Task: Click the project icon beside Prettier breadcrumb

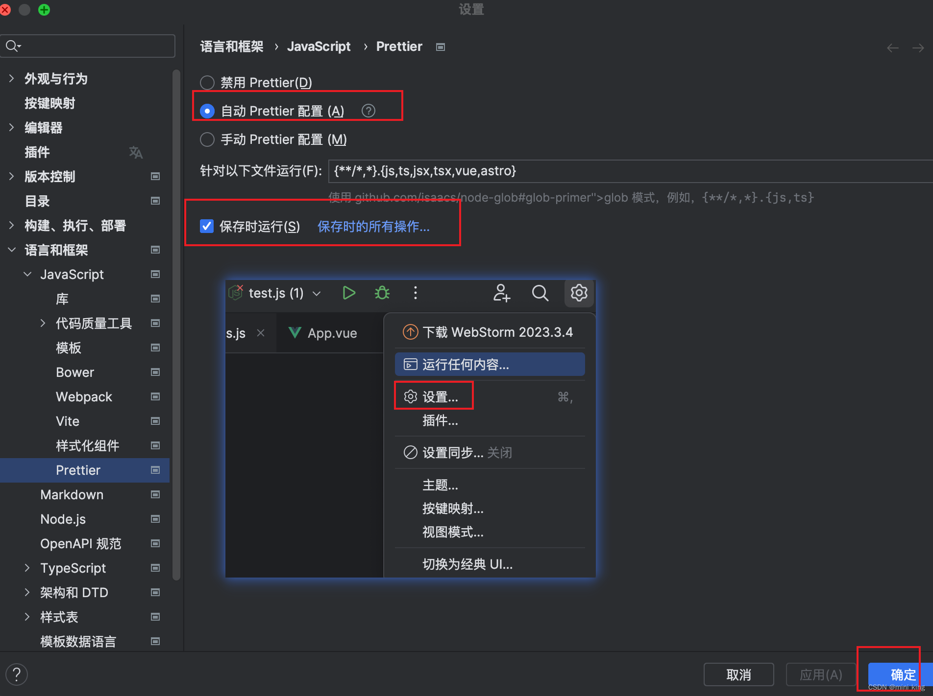Action: (x=441, y=47)
